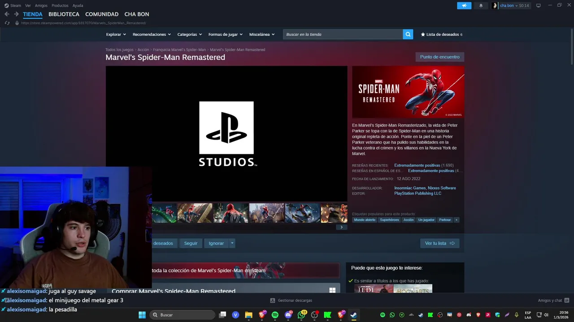Click the Parkour tag
The height and width of the screenshot is (322, 574).
click(x=445, y=220)
